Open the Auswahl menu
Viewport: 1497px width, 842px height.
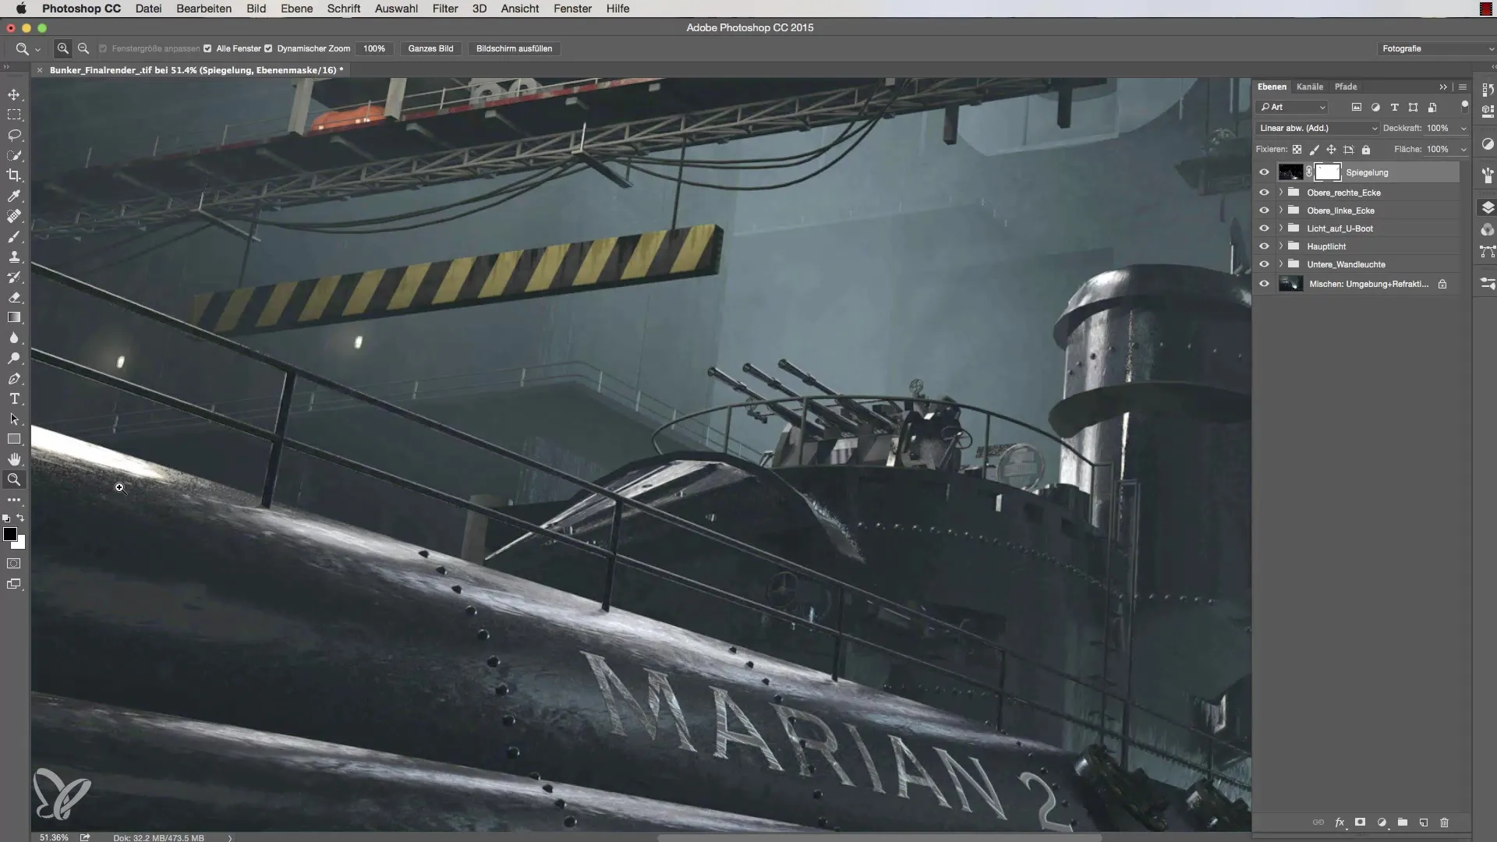(396, 9)
